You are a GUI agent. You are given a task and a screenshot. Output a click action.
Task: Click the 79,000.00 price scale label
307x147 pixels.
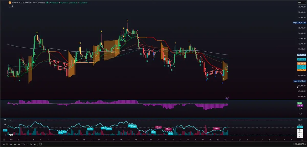coord(302,7)
